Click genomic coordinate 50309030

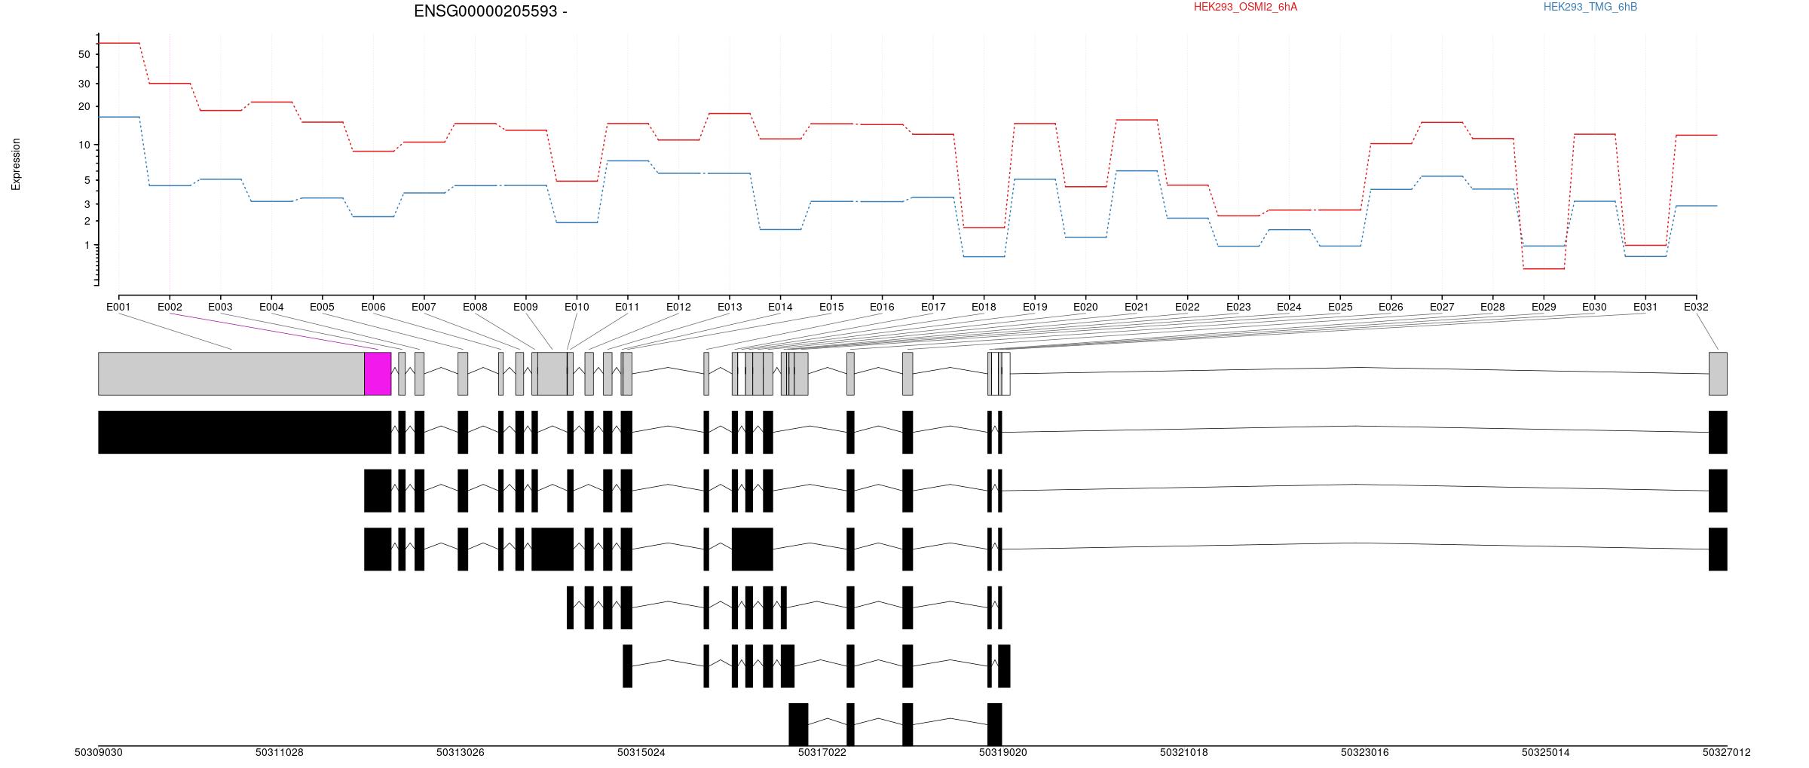[98, 752]
